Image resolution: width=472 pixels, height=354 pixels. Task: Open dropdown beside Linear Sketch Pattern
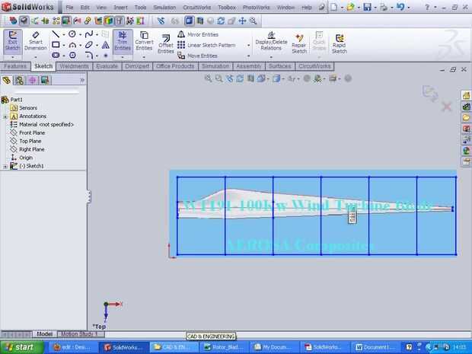click(x=249, y=46)
